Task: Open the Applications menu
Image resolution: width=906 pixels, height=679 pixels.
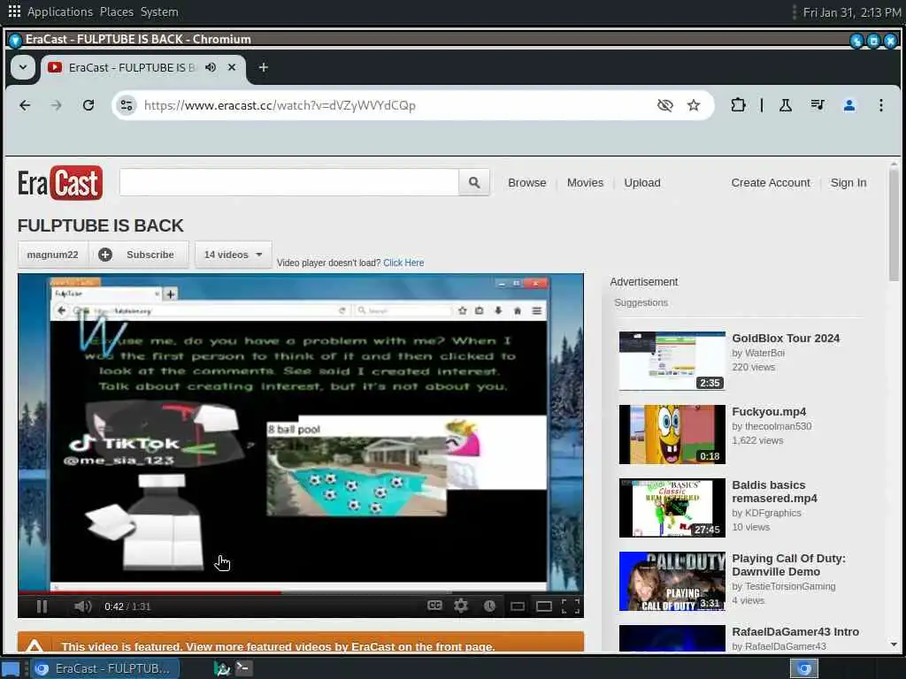Action: click(60, 11)
